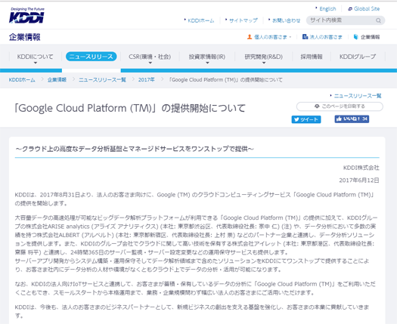Click the Twitter bird icon
The width and height of the screenshot is (397, 324).
point(296,119)
